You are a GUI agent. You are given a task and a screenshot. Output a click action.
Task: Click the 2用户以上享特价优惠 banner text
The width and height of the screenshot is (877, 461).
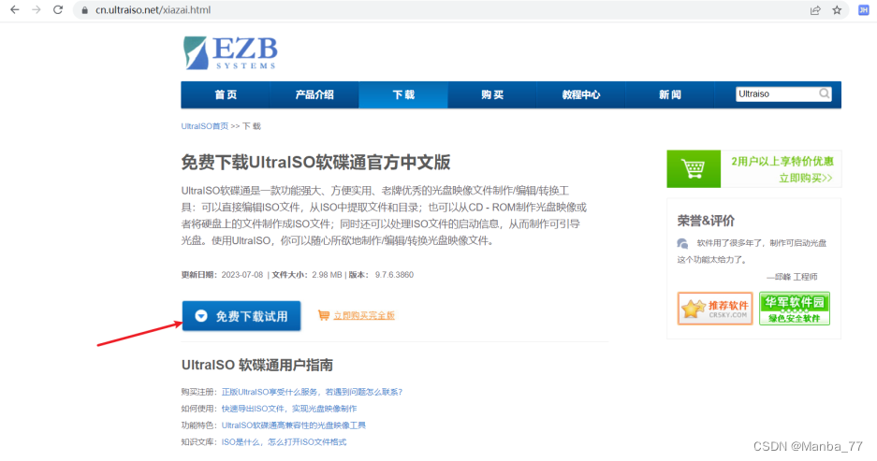tap(782, 162)
